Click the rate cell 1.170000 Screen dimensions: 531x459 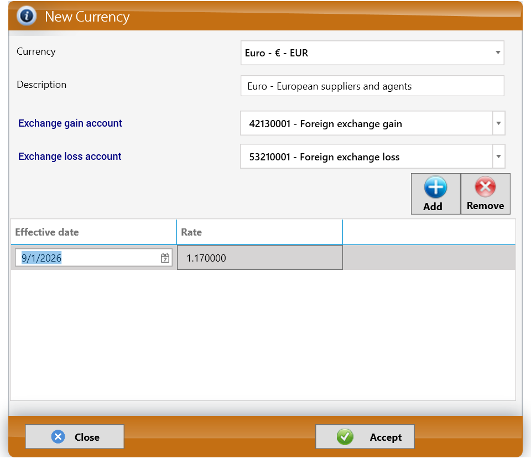pyautogui.click(x=260, y=258)
